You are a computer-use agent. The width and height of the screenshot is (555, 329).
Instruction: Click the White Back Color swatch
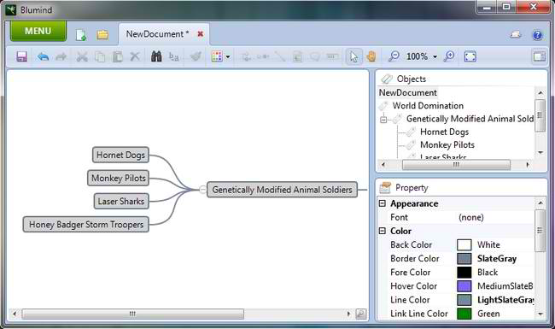pyautogui.click(x=464, y=244)
